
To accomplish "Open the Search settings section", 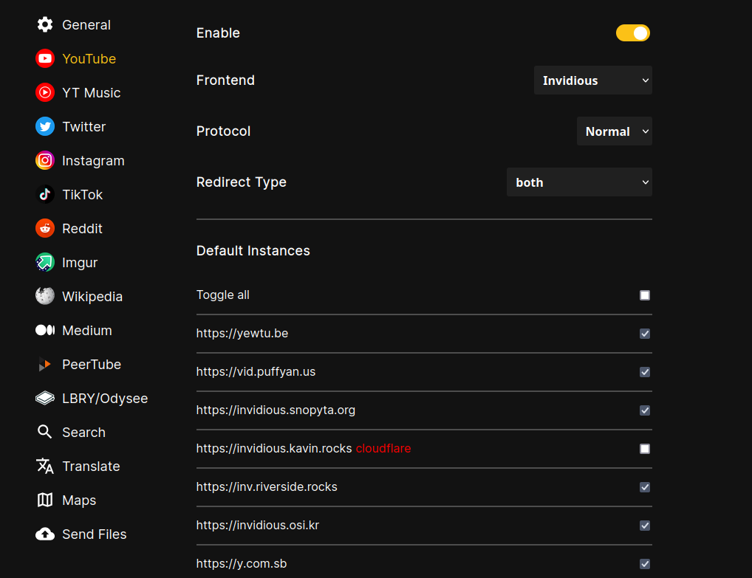I will point(44,432).
